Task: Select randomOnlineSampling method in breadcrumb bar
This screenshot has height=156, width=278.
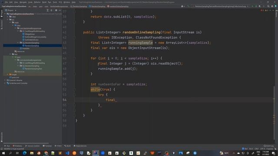Action: 118,6
